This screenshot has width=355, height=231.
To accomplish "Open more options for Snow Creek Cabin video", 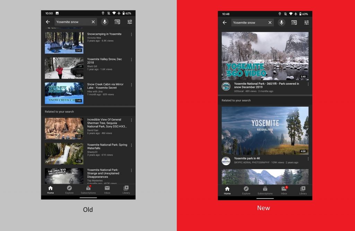I will click(131, 85).
